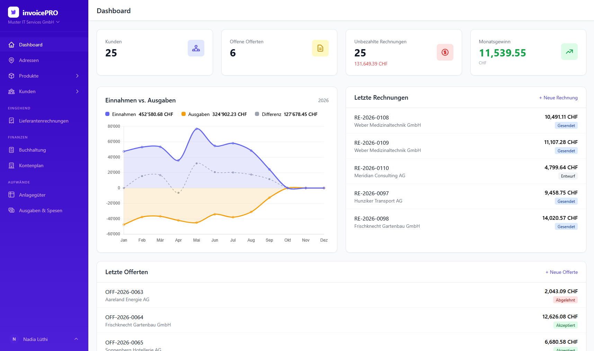Click the Abgelehnt status badge
This screenshot has height=351, width=594.
click(565, 300)
